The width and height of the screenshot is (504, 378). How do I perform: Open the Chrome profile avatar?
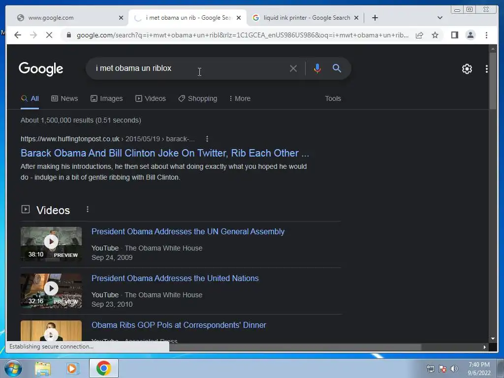[x=470, y=35]
